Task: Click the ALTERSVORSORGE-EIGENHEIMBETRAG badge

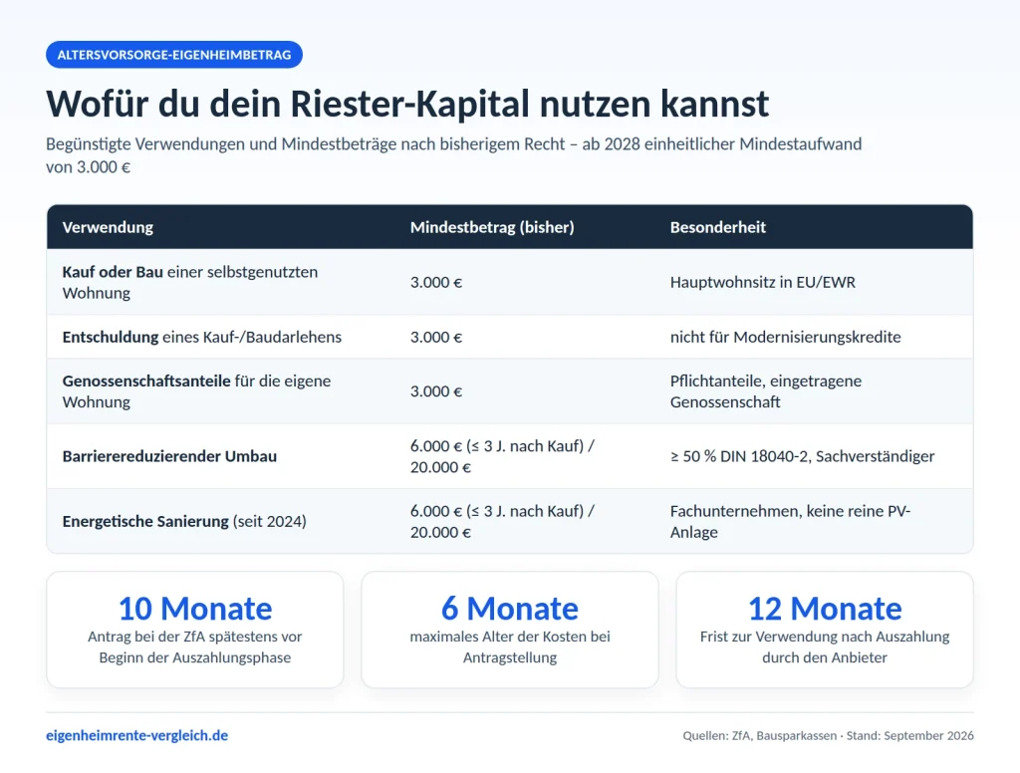Action: coord(173,55)
